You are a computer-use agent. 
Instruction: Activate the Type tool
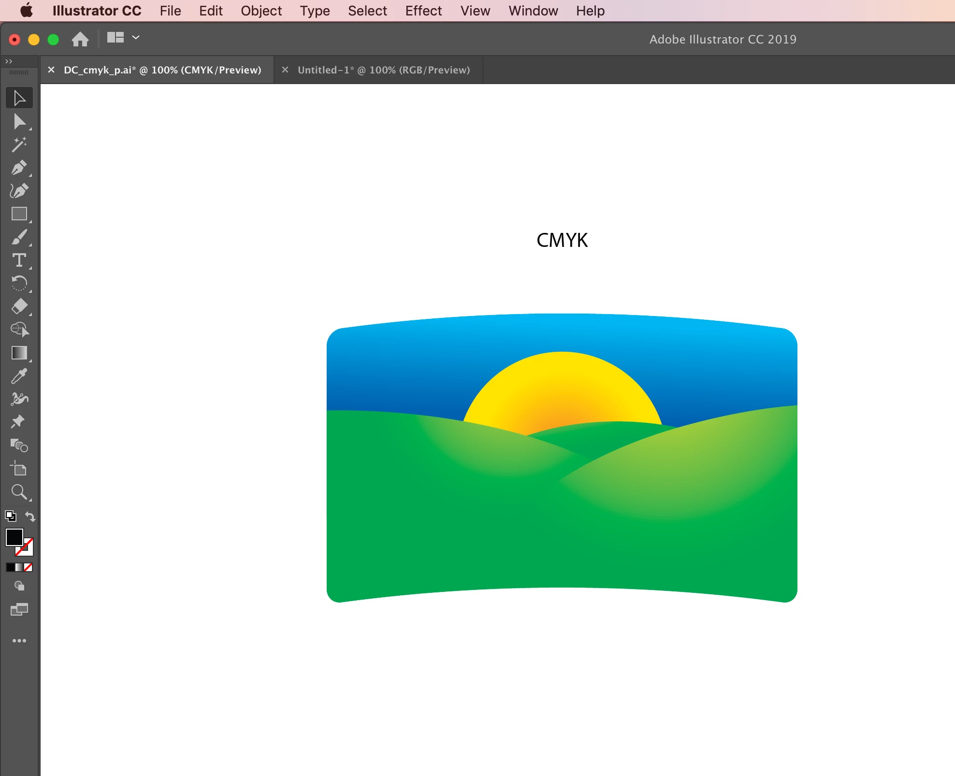pos(19,260)
